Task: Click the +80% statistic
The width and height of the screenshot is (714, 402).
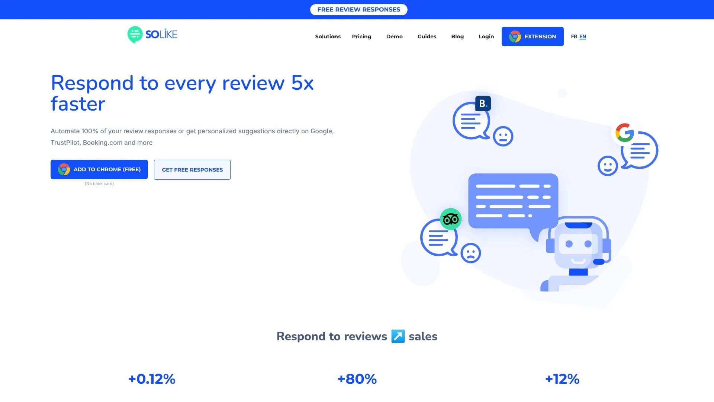Action: 357,379
